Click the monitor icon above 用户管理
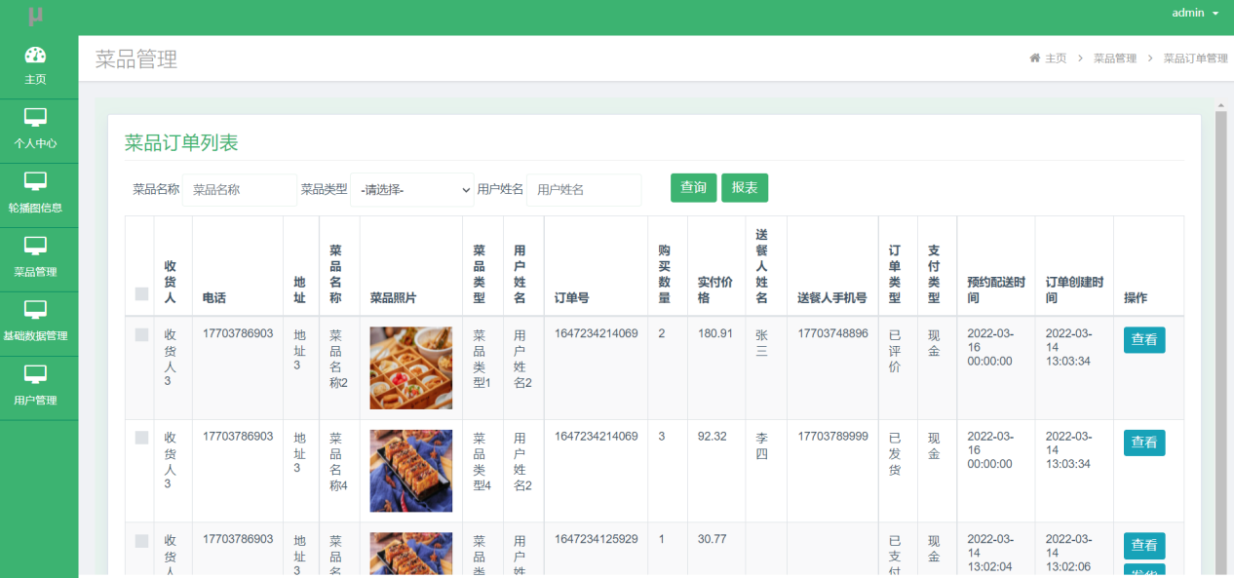 tap(35, 374)
